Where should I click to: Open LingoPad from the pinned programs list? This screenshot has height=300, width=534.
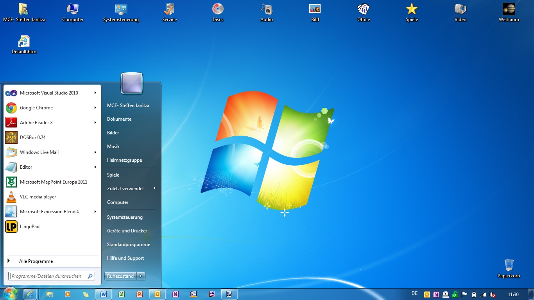(x=29, y=227)
